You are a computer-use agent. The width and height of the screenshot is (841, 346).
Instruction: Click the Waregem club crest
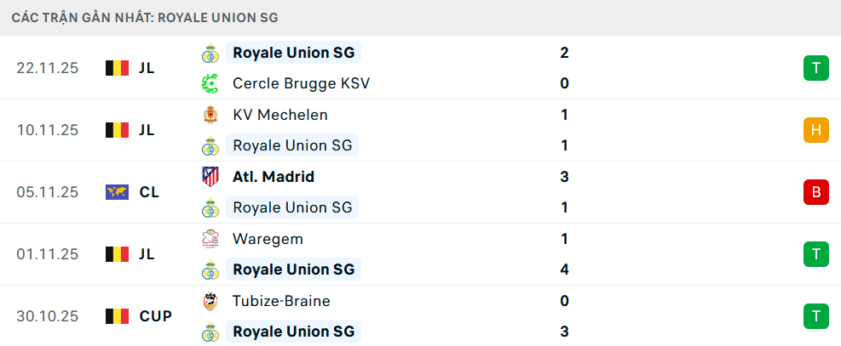tap(210, 239)
